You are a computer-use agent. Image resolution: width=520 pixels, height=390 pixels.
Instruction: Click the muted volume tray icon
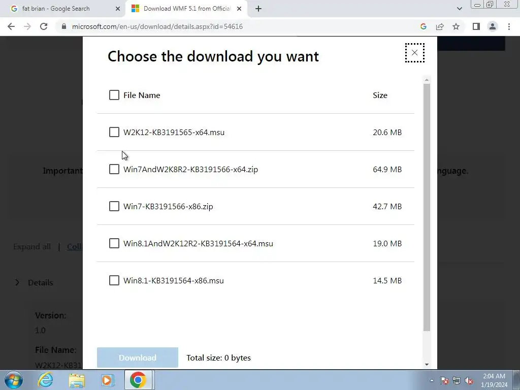click(469, 380)
